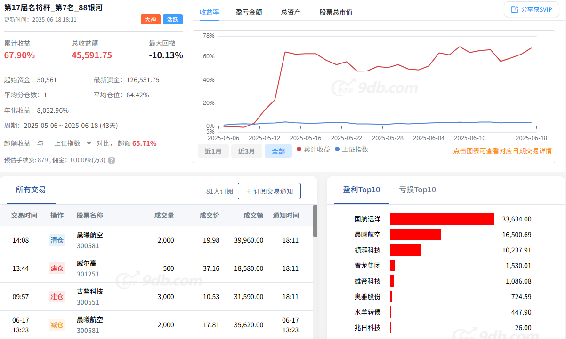Click the 建仓 tag for 古鳌科技
This screenshot has width=566, height=339.
coord(57,297)
